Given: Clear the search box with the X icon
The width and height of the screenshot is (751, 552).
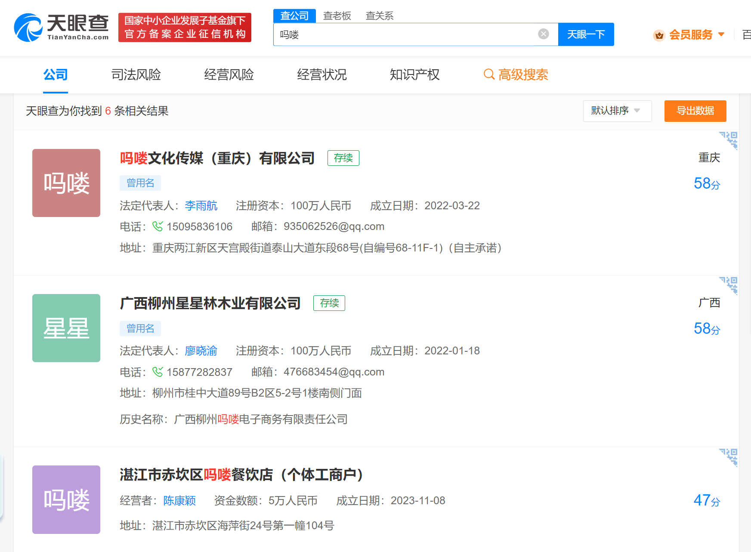Looking at the screenshot, I should [544, 34].
